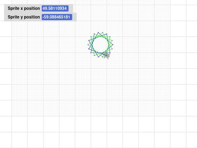The height and width of the screenshot is (148, 197).
Task: Select the Sprite x position label
Action: (x=24, y=8)
